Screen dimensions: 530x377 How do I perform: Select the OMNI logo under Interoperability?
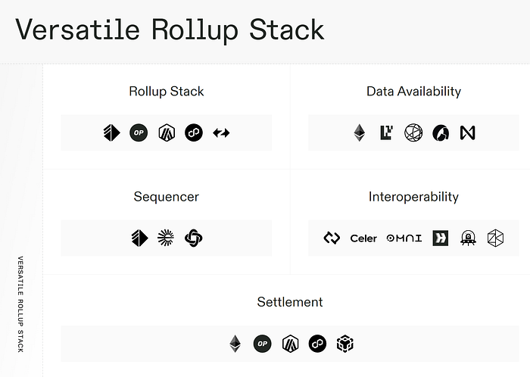click(x=404, y=238)
